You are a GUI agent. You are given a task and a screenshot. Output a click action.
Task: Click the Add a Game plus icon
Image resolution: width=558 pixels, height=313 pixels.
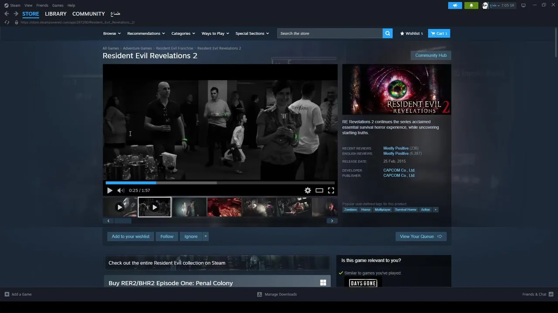pyautogui.click(x=7, y=294)
